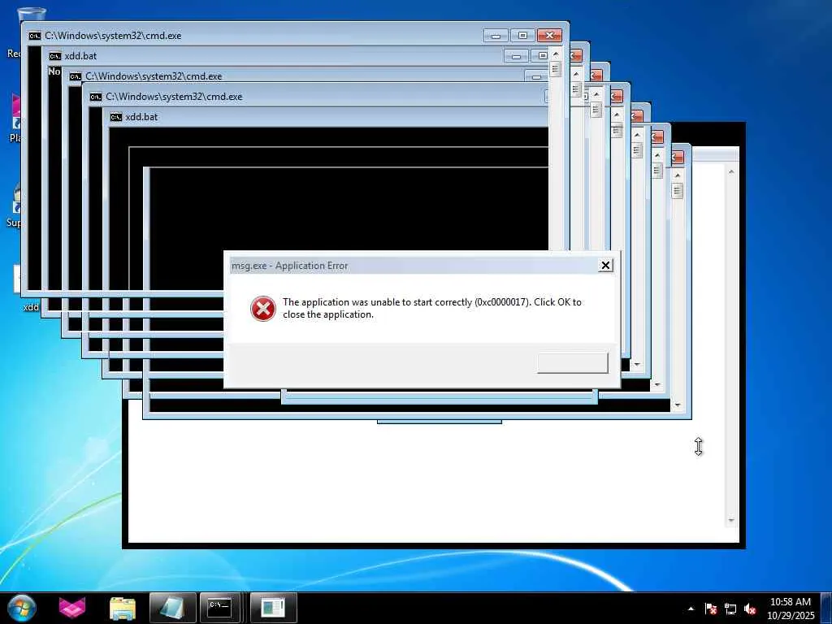Viewport: 832px width, 624px height.
Task: Open the pink cat-shaped app in the taskbar
Action: click(x=72, y=608)
